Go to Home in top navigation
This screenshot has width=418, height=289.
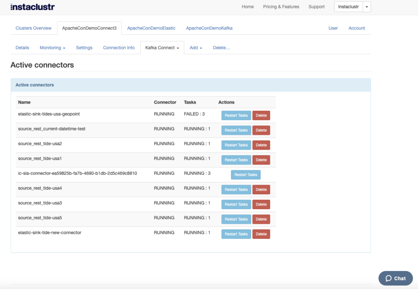(248, 7)
